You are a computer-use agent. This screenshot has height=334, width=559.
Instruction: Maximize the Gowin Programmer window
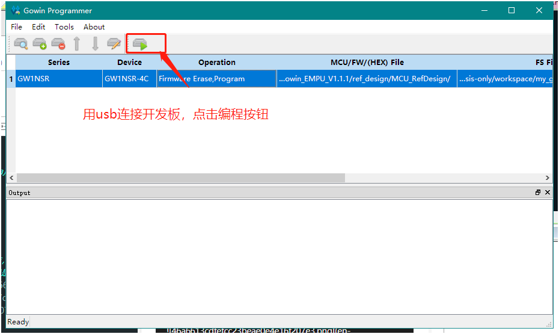tap(512, 10)
